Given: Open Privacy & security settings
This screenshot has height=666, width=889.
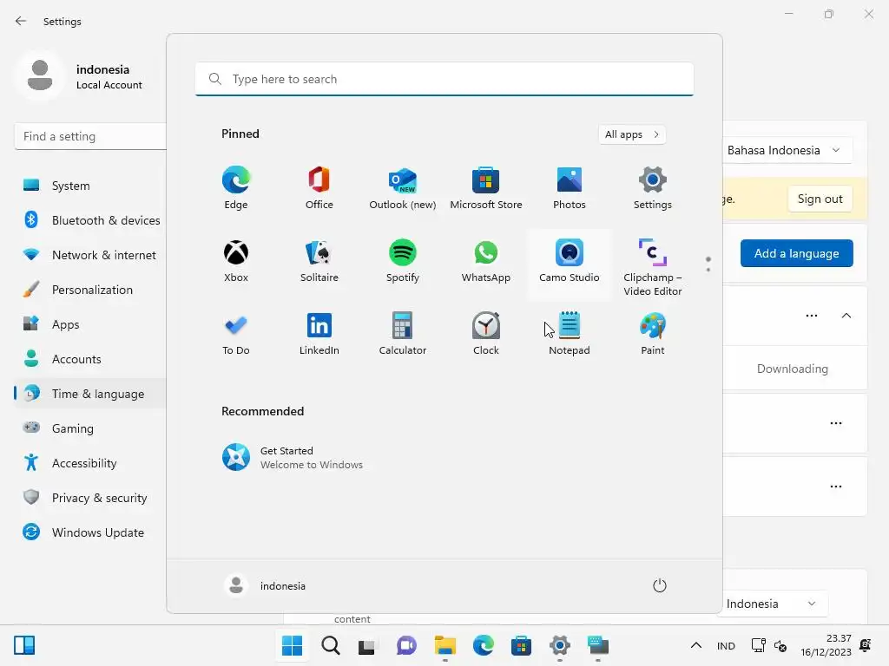Looking at the screenshot, I should click(x=90, y=498).
